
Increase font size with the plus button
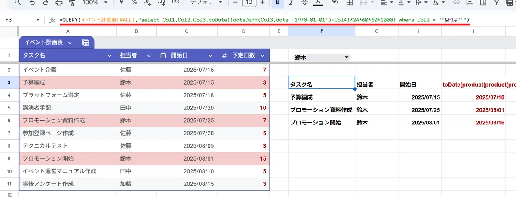pos(262,2)
